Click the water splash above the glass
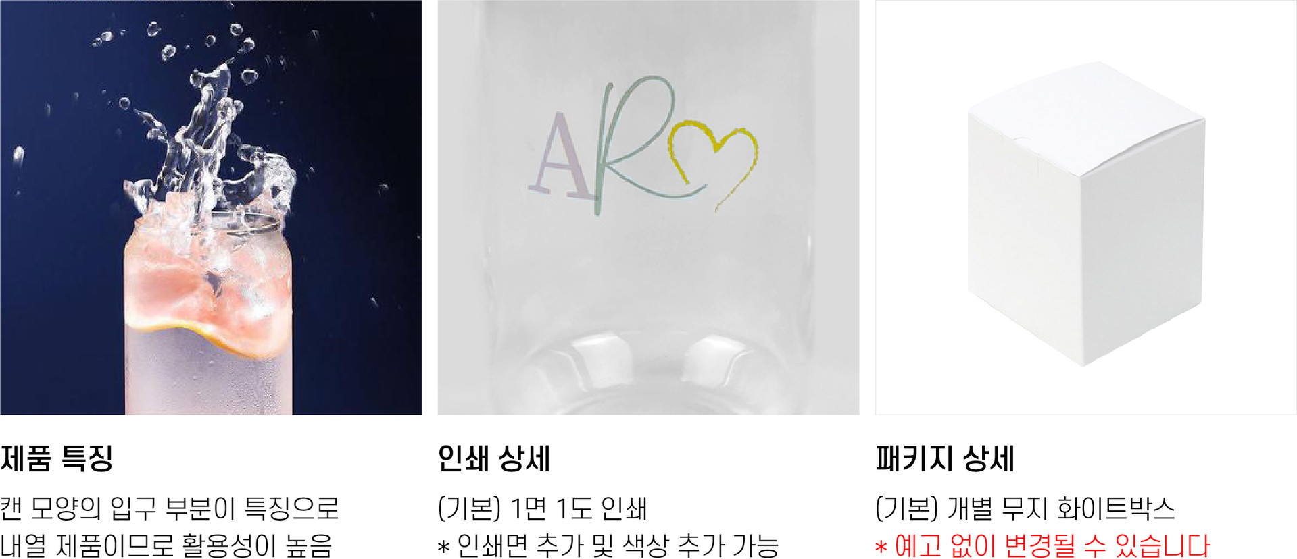Viewport: 1297px width, 559px height. [x=210, y=135]
